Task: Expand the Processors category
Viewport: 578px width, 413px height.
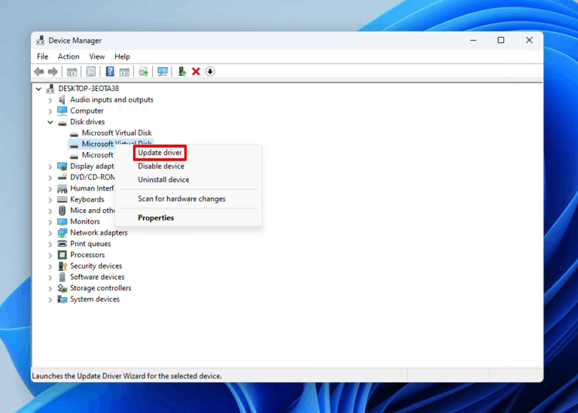Action: 50,255
